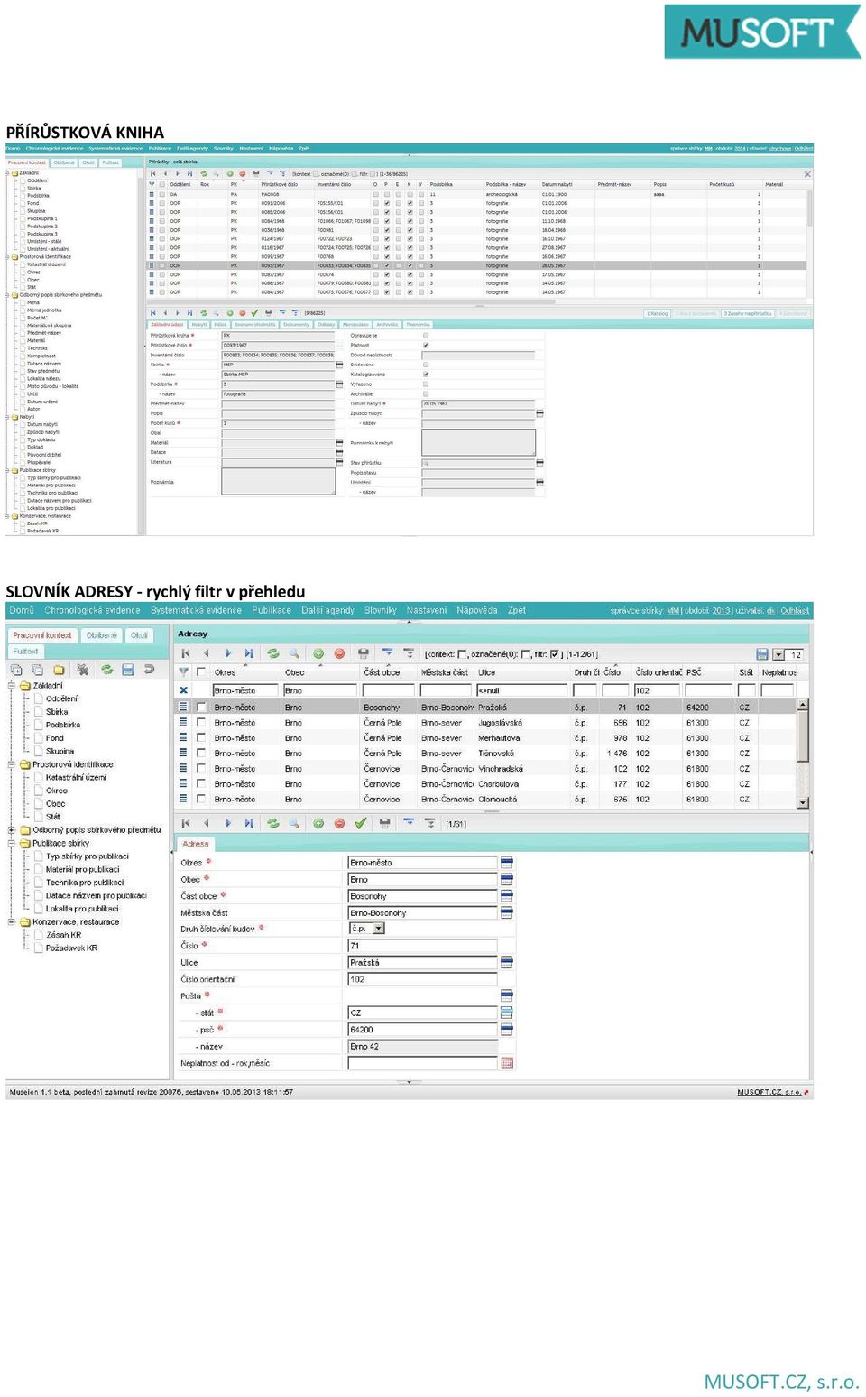This screenshot has width=866, height=1397.
Task: Go to next record in Adresy toolbar
Action: pos(227,653)
